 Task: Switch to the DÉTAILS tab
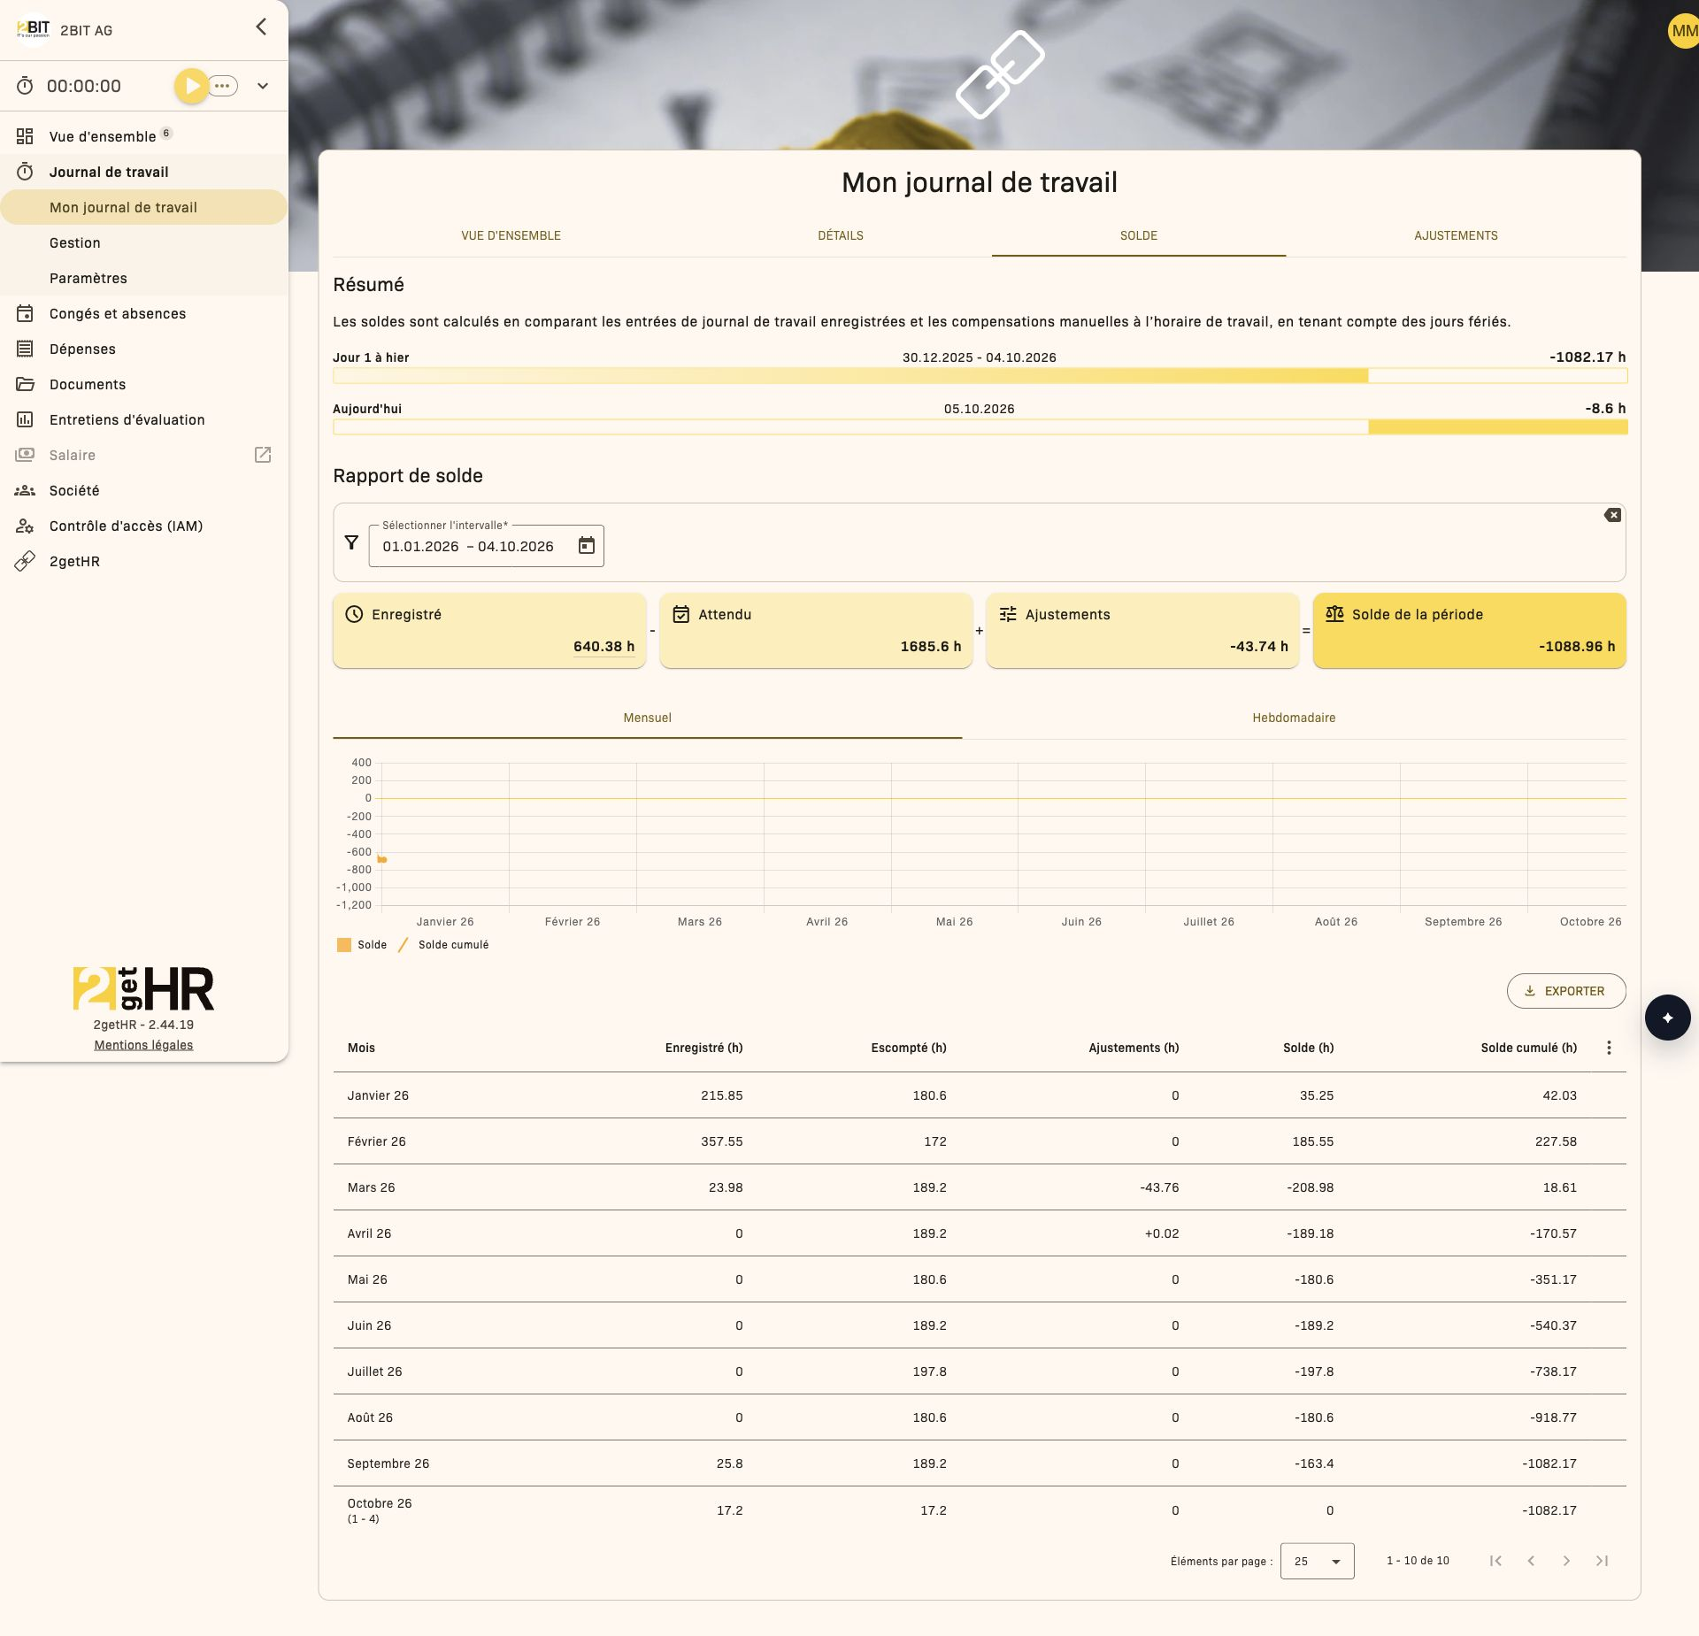tap(840, 235)
